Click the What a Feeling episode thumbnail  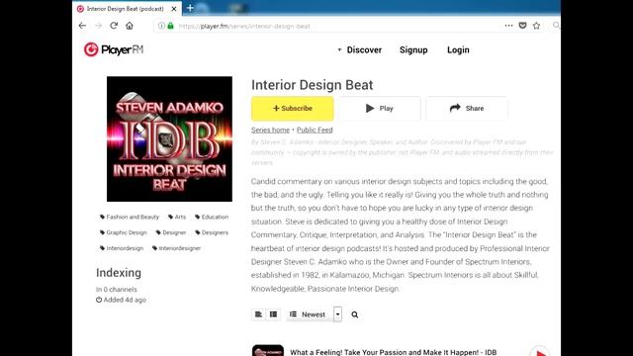[268, 350]
